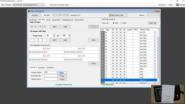The height and width of the screenshot is (104, 185).
Task: Toggle first bit checkbox of Byte 0
Action: pos(30,52)
